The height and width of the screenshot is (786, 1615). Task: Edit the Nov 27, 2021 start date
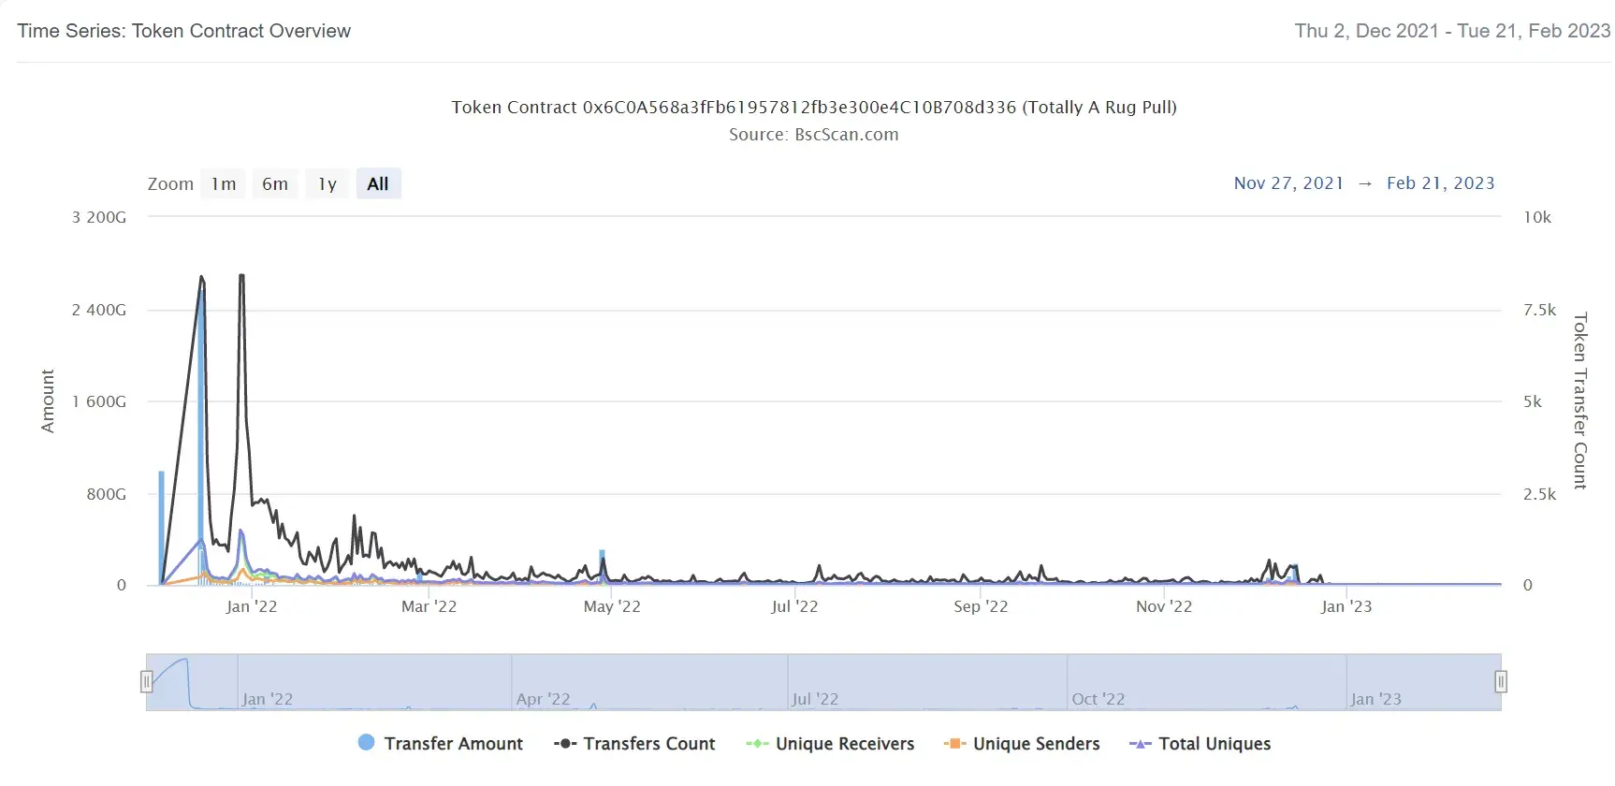[x=1288, y=183]
